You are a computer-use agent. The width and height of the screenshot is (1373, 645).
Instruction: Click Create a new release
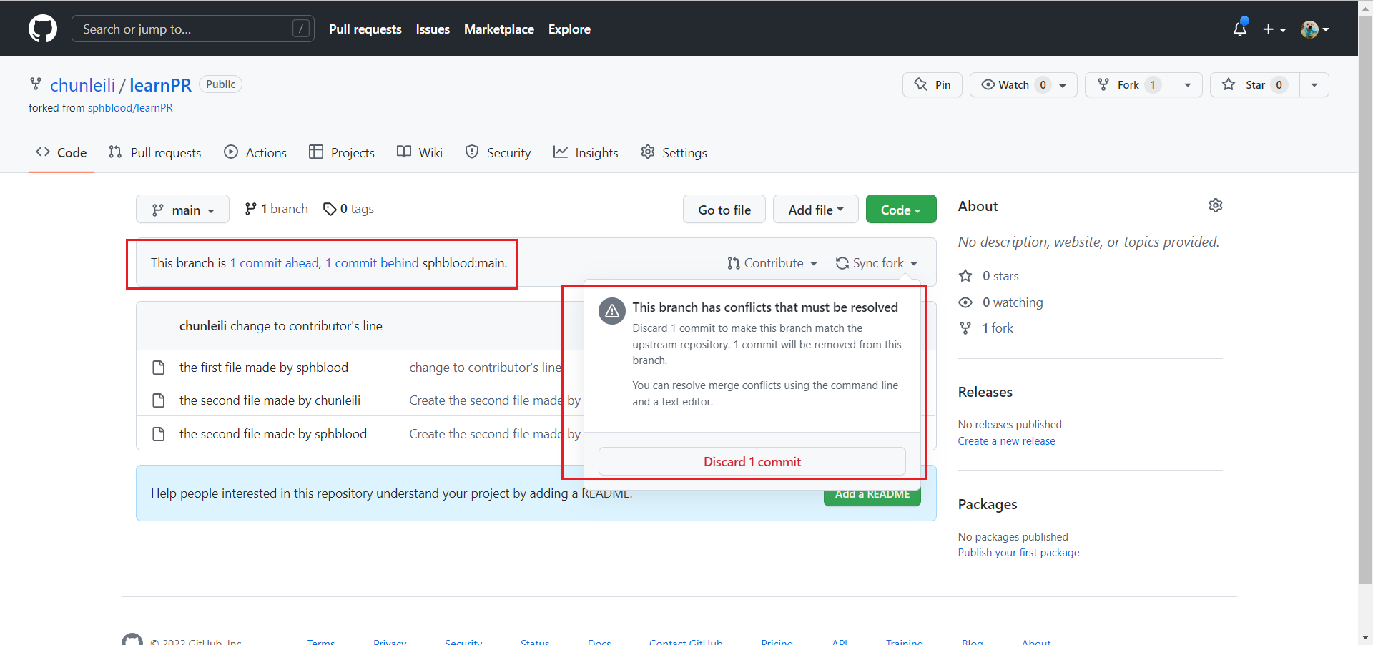[1007, 441]
